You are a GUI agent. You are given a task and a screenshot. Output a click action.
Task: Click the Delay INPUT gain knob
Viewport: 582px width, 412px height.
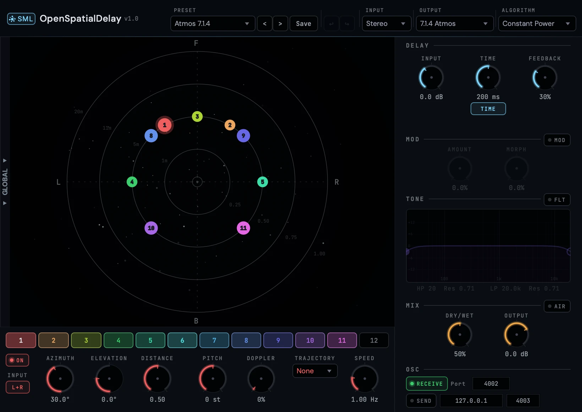432,77
